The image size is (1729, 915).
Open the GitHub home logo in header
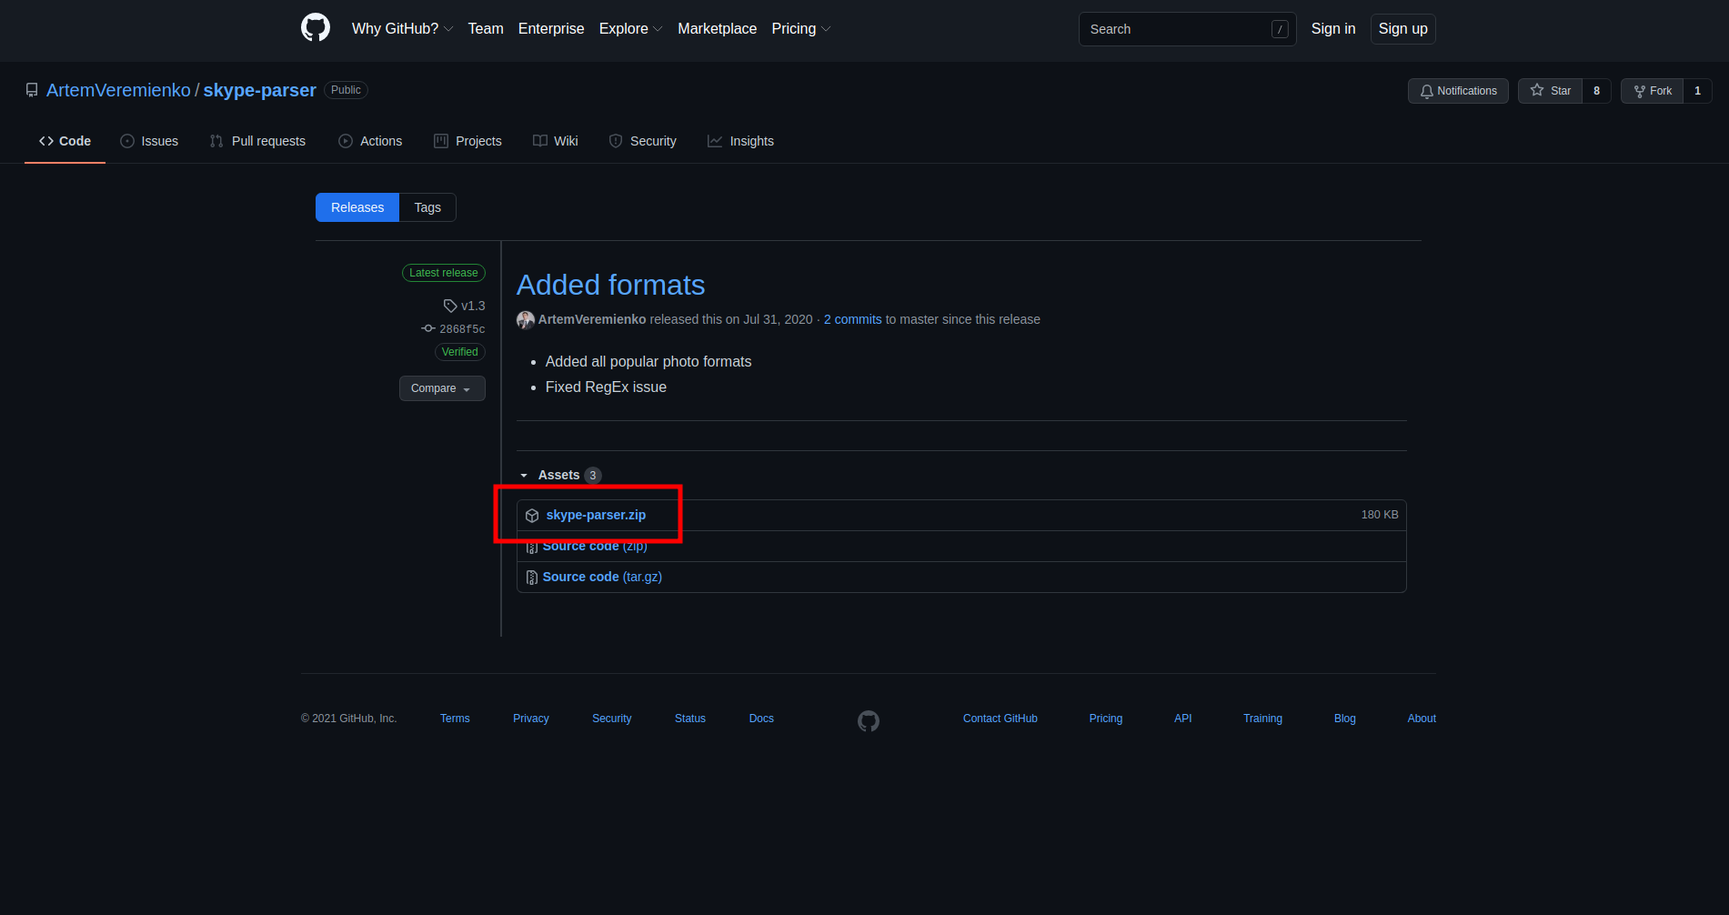(x=316, y=28)
